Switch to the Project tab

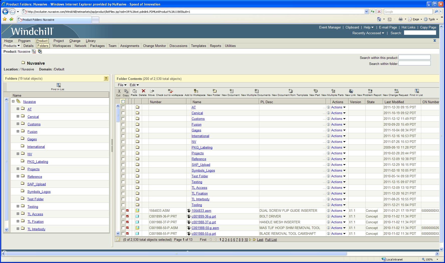coord(59,41)
